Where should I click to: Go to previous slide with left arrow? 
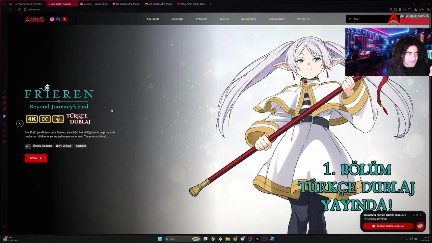coord(20,124)
